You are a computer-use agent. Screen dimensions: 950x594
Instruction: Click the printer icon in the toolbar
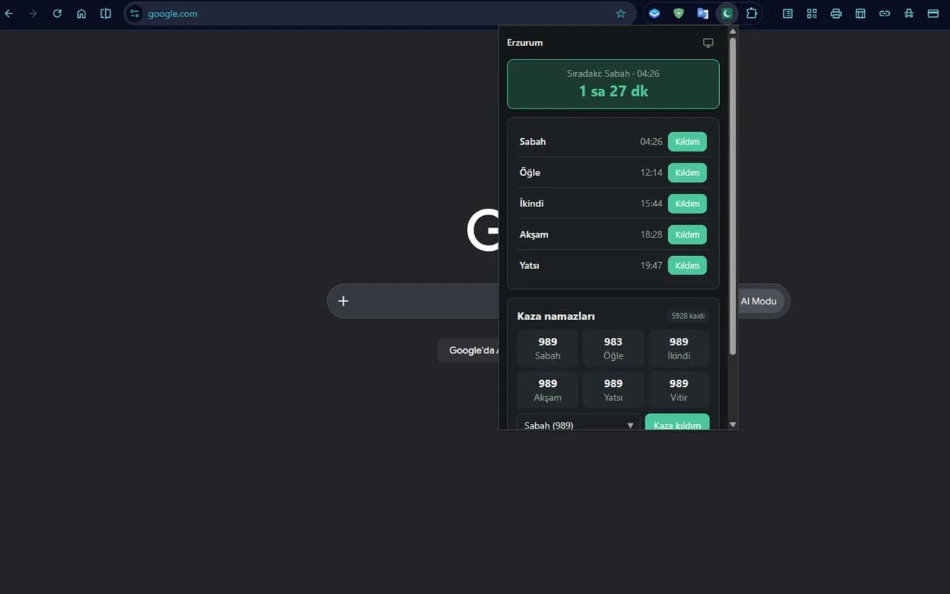tap(836, 13)
